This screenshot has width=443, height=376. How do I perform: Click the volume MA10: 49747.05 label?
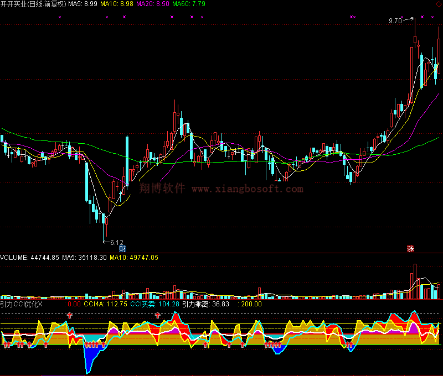[134, 258]
